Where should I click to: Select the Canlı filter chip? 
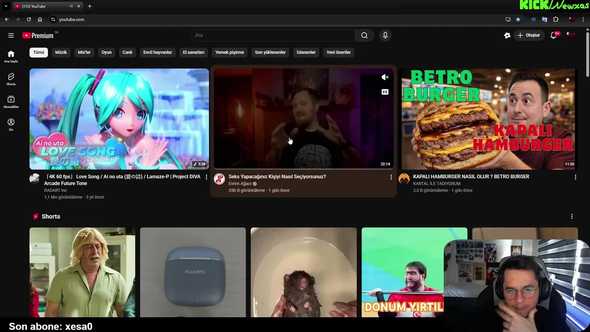127,52
